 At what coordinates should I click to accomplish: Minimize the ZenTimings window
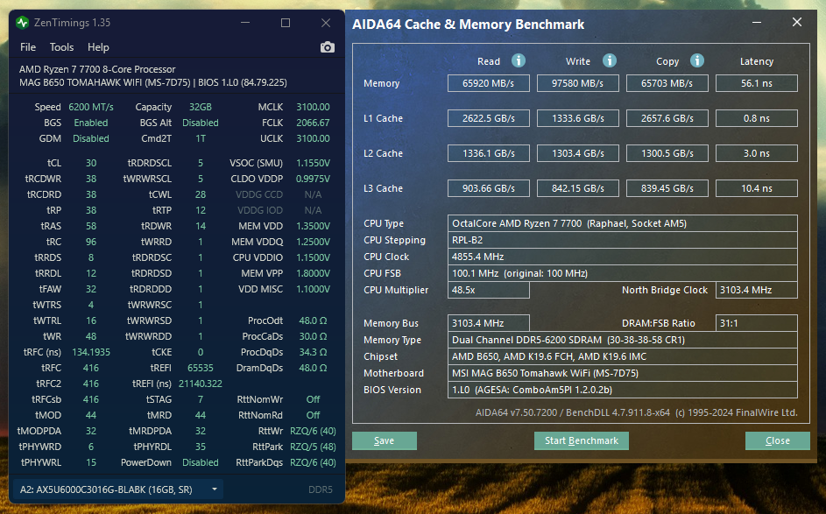coord(245,23)
